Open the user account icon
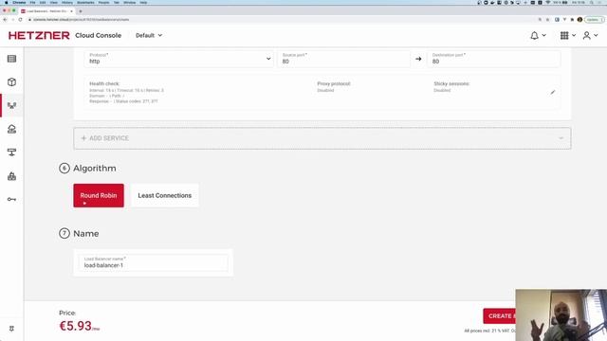The width and height of the screenshot is (607, 341). click(587, 36)
